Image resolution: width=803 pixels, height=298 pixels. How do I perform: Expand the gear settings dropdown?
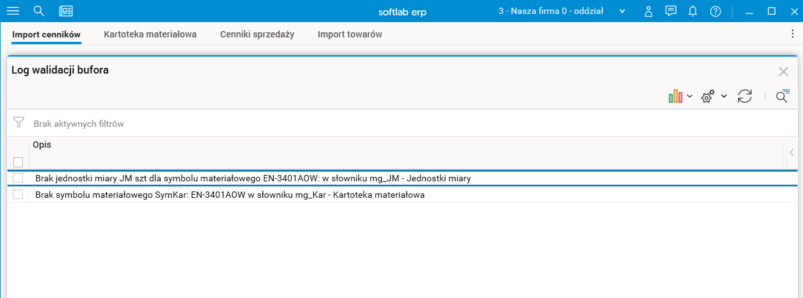point(714,96)
